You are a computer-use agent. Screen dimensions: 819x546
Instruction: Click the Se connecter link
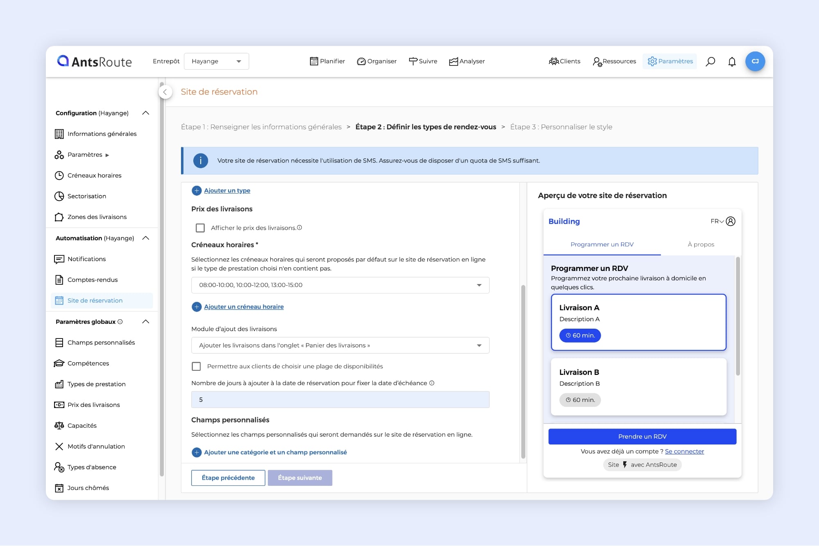click(684, 451)
